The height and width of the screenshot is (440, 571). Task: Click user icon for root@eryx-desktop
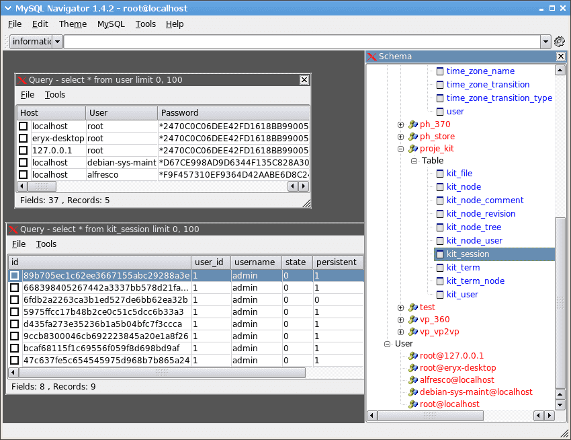coord(413,368)
